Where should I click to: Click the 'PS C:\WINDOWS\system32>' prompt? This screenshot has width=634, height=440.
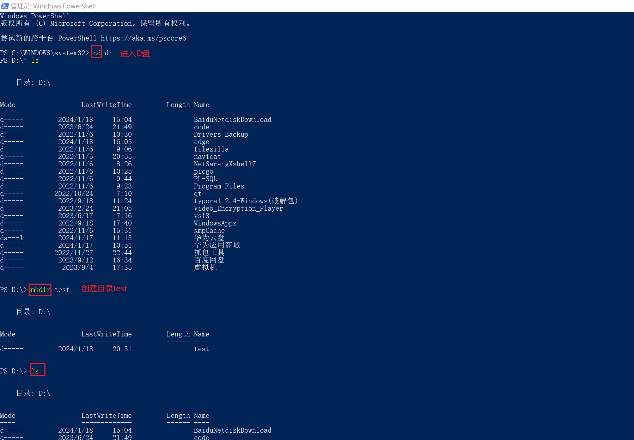coord(44,53)
